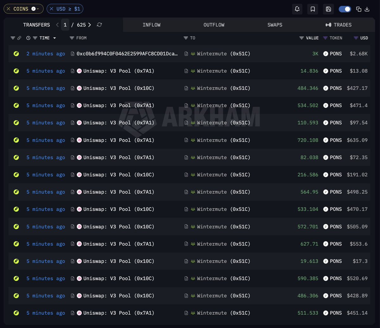The width and height of the screenshot is (380, 328).
Task: Go to previous page of transfers
Action: pos(57,25)
